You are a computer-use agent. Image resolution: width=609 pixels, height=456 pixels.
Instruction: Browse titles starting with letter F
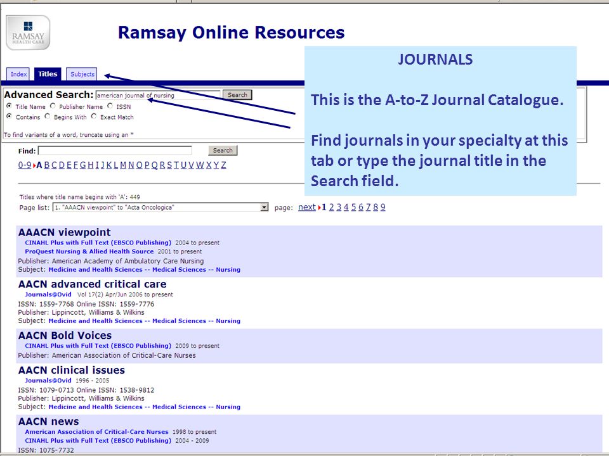pos(75,165)
